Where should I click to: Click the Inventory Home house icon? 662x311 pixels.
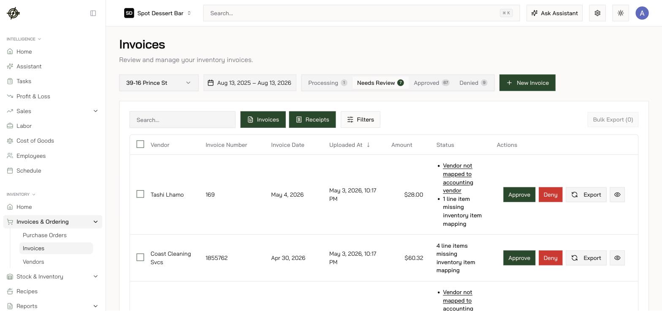[x=10, y=207]
